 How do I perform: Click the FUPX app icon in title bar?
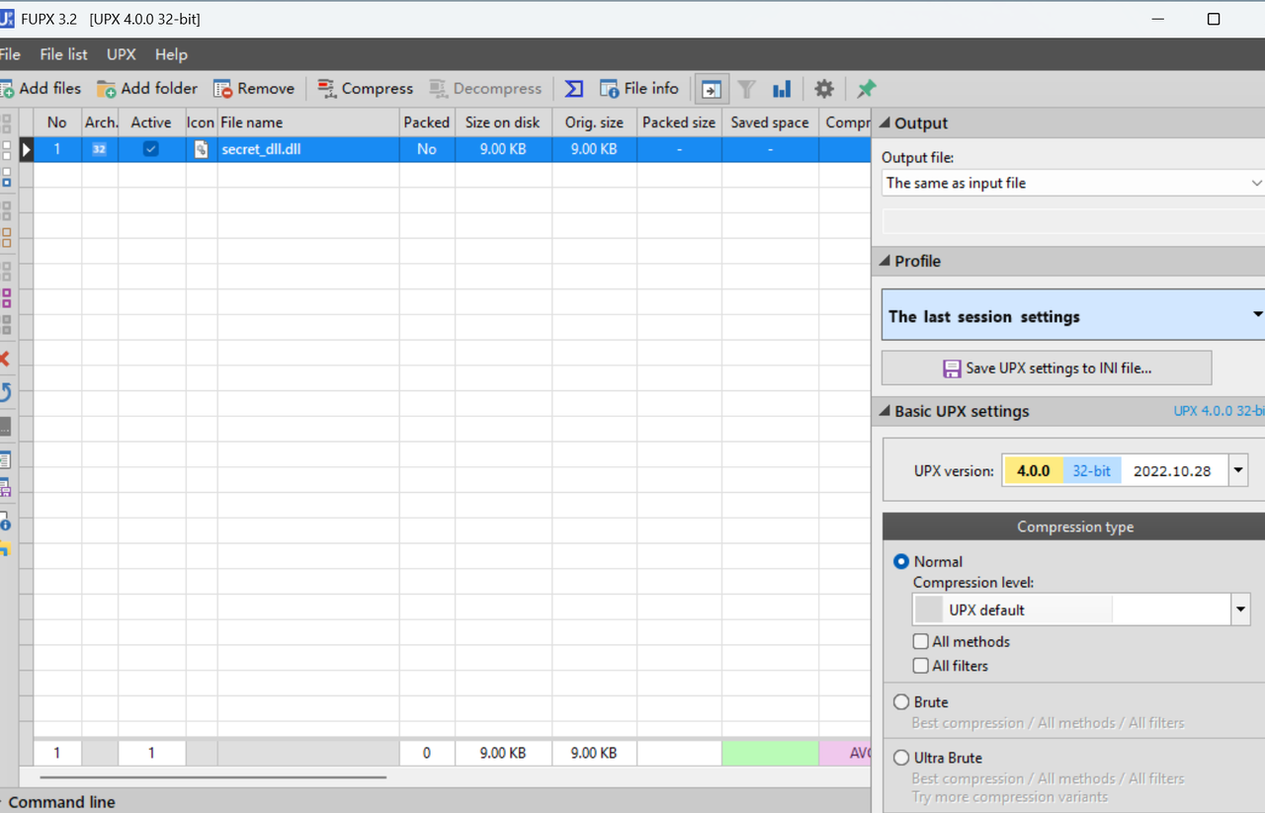(x=7, y=18)
